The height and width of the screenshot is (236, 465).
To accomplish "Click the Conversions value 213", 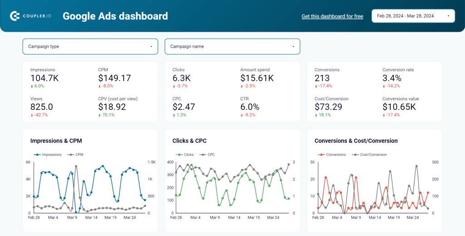I will (322, 78).
